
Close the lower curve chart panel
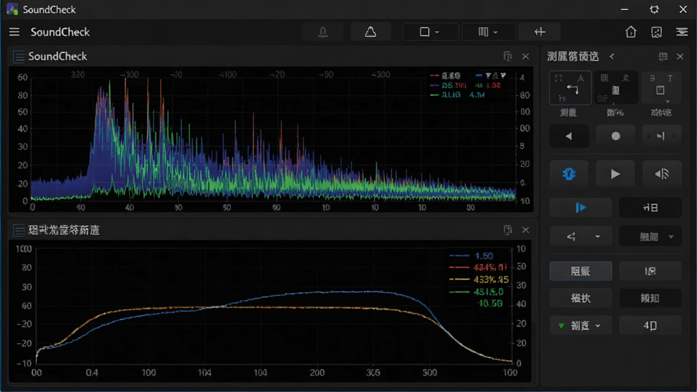pos(525,230)
